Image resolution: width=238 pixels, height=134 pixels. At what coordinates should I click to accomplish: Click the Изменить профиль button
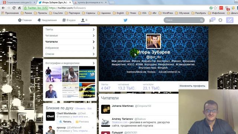(x=192, y=86)
